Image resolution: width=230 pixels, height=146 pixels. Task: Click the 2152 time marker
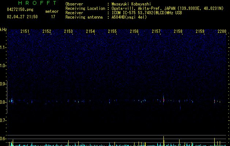click(47, 31)
